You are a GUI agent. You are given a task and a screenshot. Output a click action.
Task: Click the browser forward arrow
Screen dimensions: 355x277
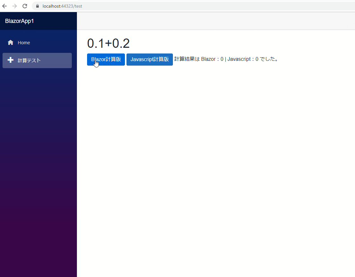pos(15,6)
